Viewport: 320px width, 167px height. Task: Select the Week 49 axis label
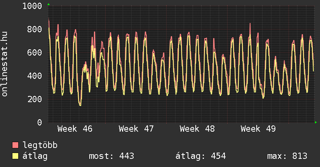[x=258, y=129]
